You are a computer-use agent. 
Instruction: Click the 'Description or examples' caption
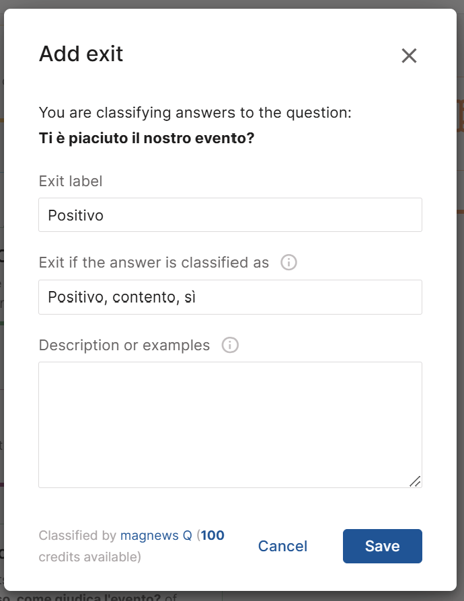click(124, 345)
